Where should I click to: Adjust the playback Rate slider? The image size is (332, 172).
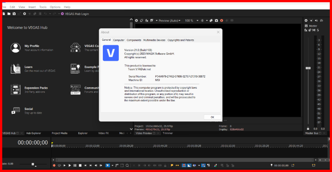33,164
